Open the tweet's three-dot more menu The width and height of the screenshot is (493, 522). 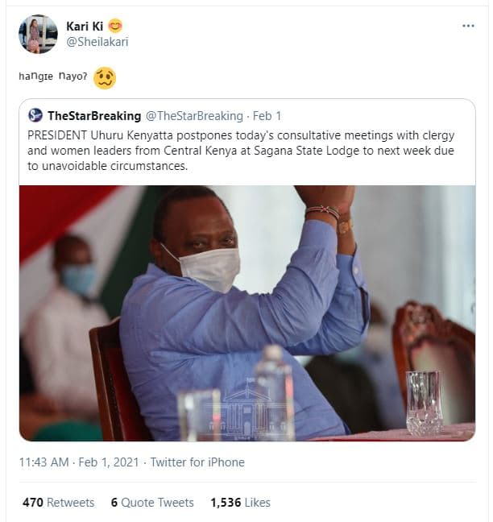[x=468, y=26]
